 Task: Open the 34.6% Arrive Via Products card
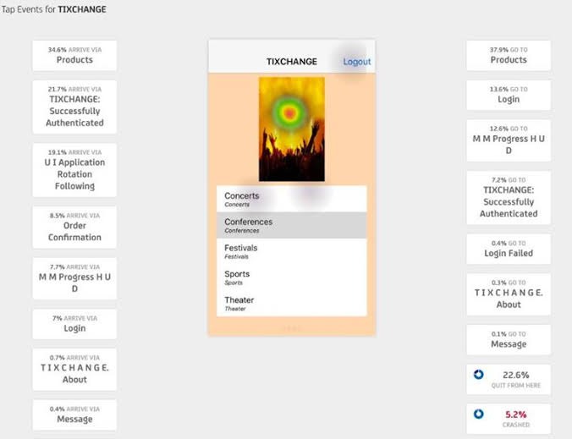(74, 56)
